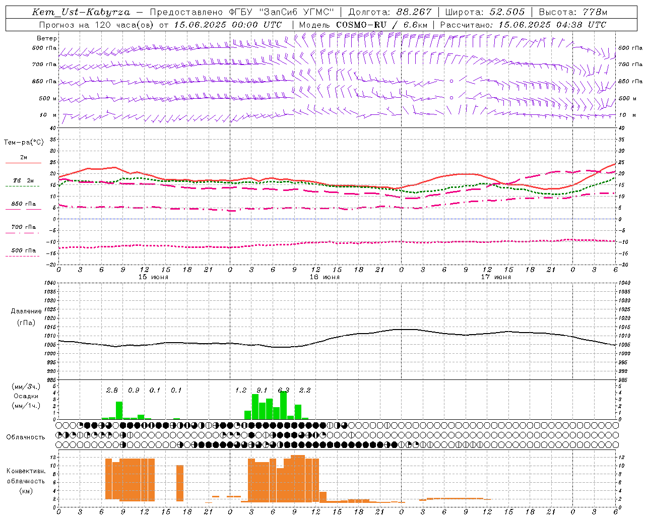
Task: Click the Давление panel label
Action: point(26,311)
